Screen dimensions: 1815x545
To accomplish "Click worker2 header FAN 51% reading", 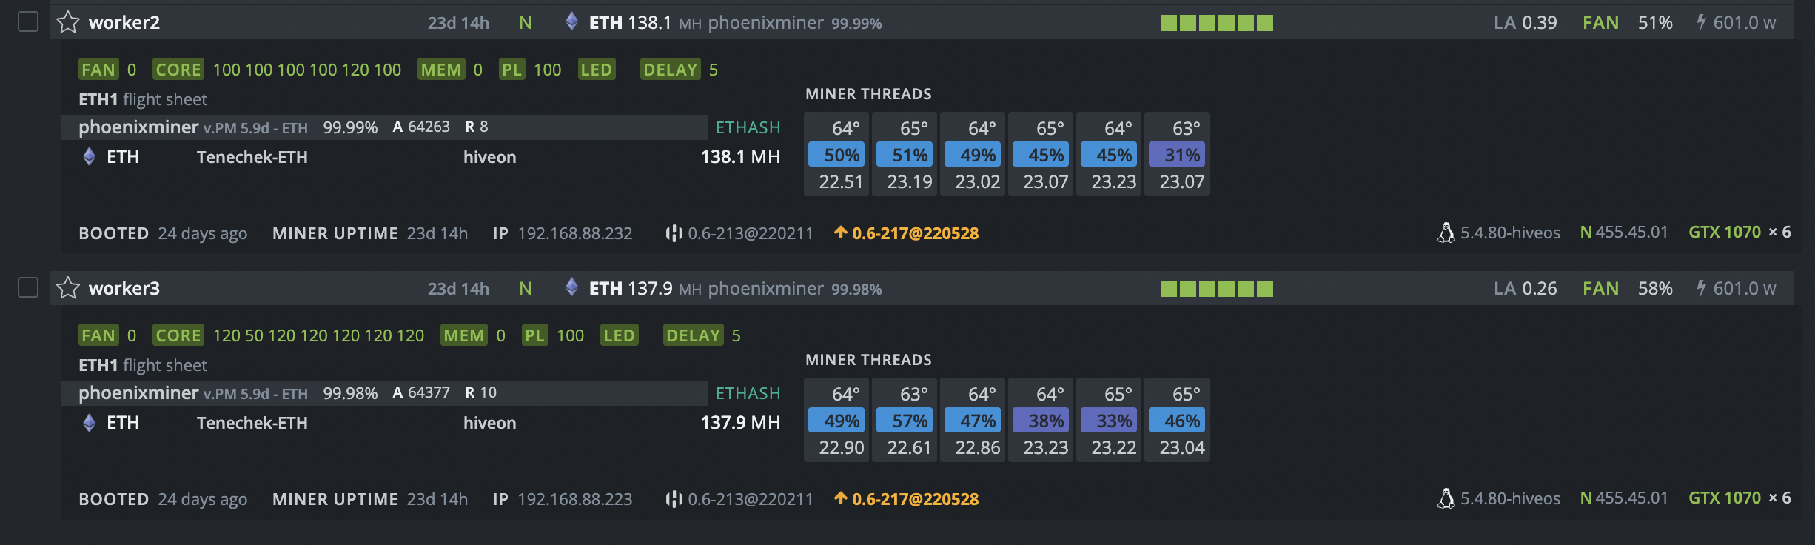I will [1627, 22].
